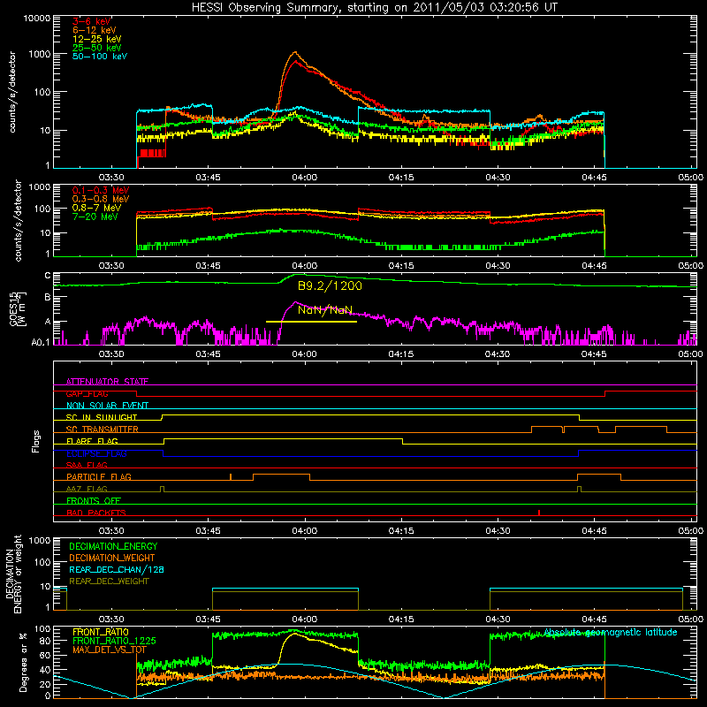Click the A0.1 tick on GOES axis
This screenshot has height=707, width=707.
pos(41,342)
